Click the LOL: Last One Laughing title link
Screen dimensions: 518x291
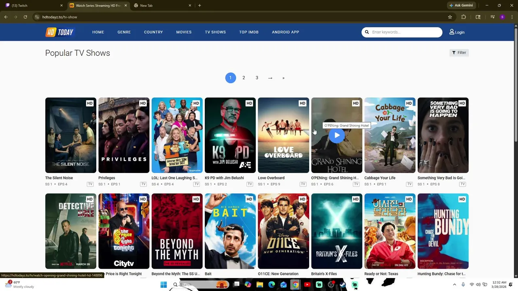pyautogui.click(x=174, y=178)
